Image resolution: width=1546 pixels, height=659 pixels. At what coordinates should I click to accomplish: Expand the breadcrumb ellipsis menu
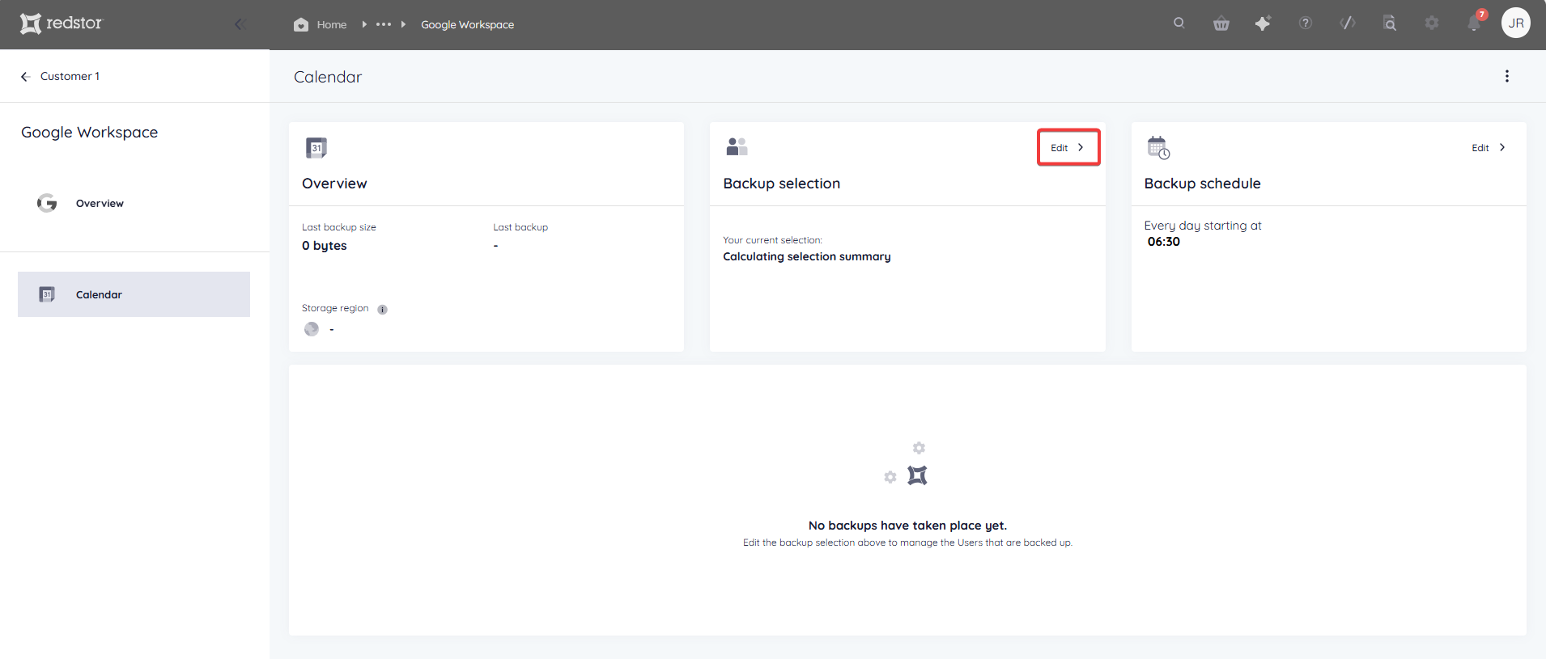384,24
